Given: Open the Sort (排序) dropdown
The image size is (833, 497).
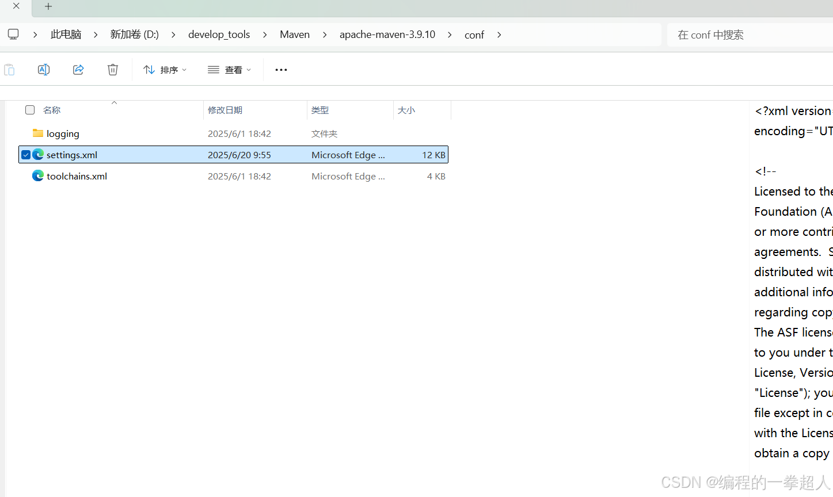Looking at the screenshot, I should (x=165, y=70).
